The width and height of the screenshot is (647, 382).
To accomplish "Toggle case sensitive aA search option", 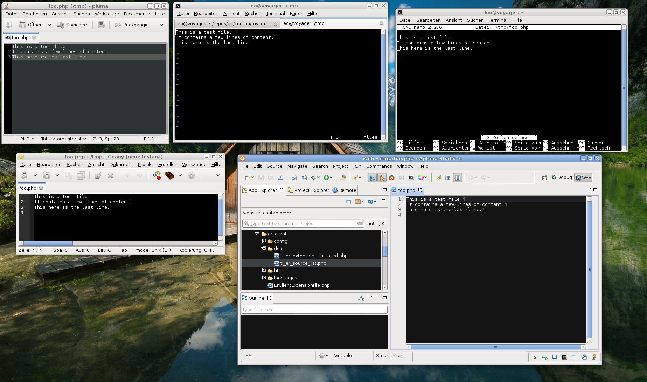I will click(372, 224).
